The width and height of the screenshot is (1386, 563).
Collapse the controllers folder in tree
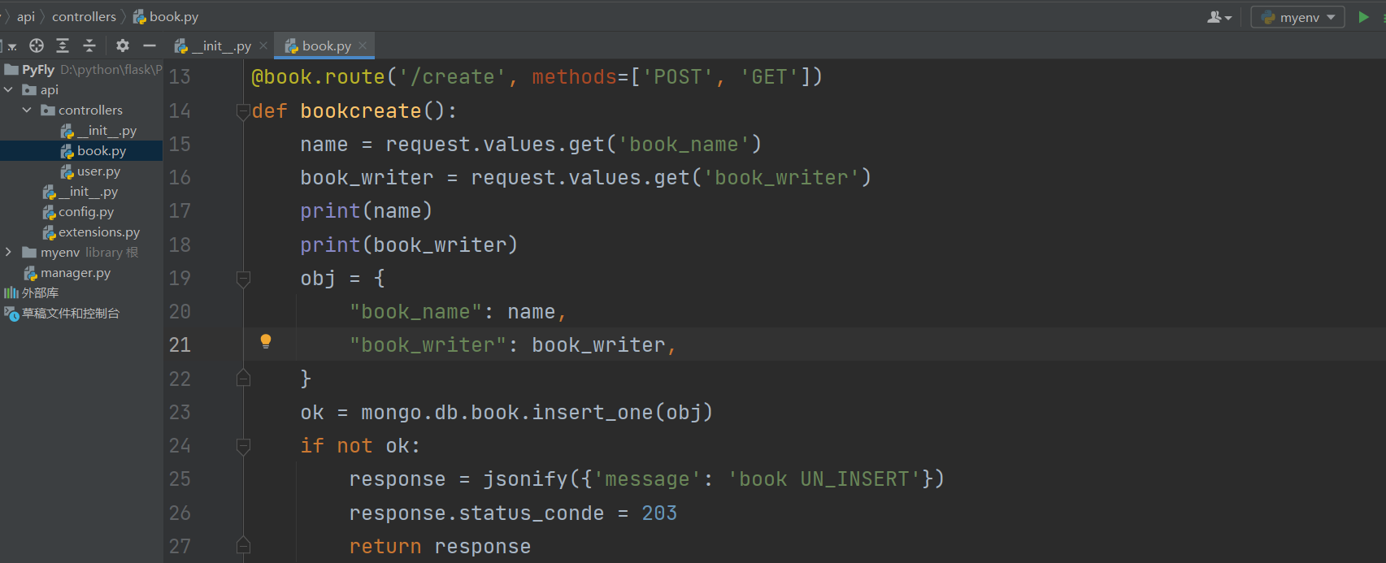[x=27, y=110]
